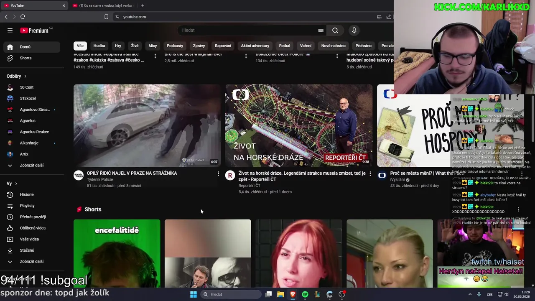Switch to the 'Co se stane s vodou' tab
This screenshot has height=301, width=535.
pyautogui.click(x=103, y=5)
